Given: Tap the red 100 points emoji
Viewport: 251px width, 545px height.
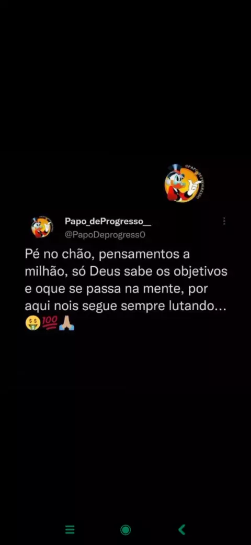Looking at the screenshot, I should pos(50,323).
